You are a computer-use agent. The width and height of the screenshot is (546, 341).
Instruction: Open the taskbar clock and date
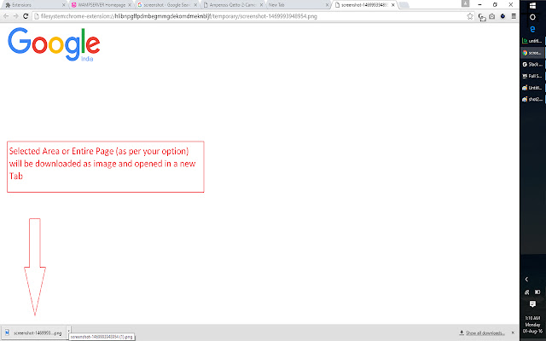tap(532, 324)
